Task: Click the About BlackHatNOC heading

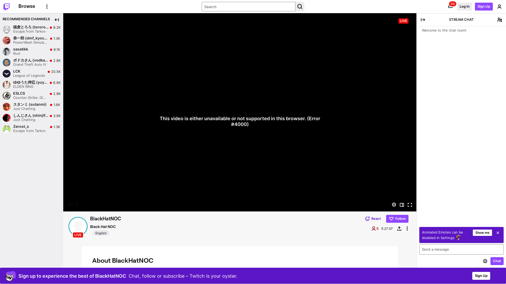Action: point(123,261)
